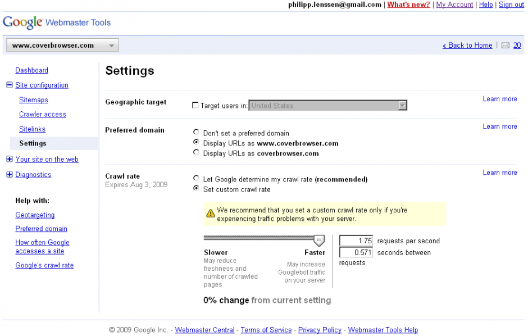Expand Your site on the web
This screenshot has width=528, height=336.
[10, 159]
